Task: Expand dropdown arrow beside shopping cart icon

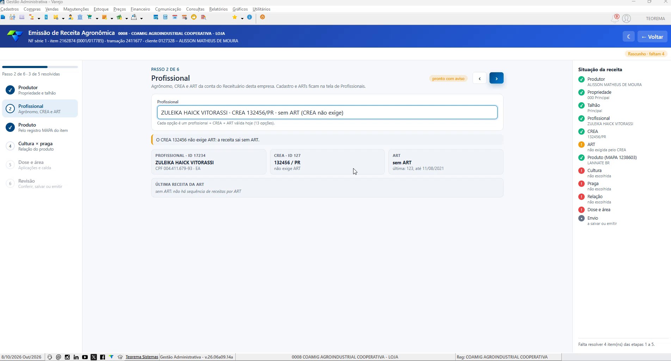Action: (97, 18)
